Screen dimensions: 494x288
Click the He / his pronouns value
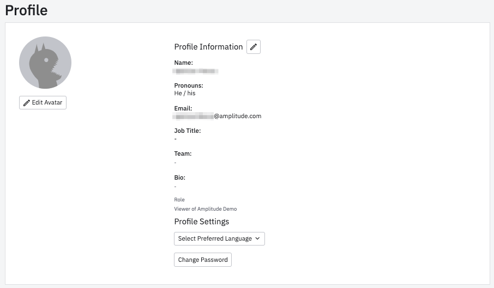[185, 93]
